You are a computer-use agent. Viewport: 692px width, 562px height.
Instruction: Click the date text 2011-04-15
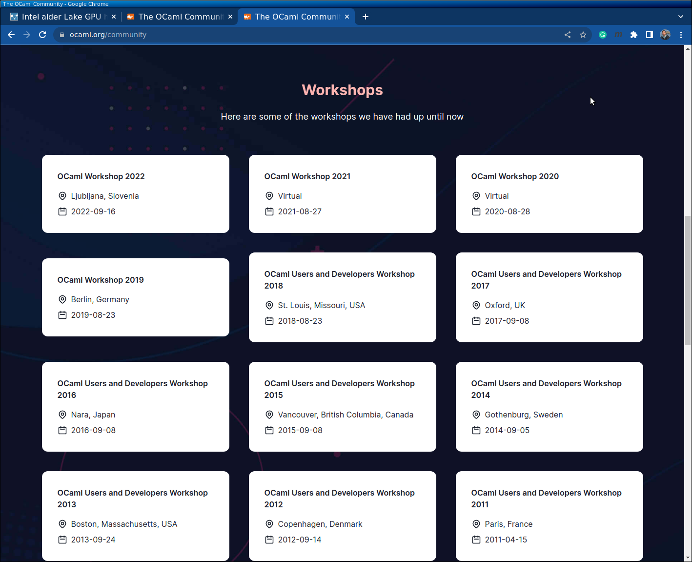(506, 540)
